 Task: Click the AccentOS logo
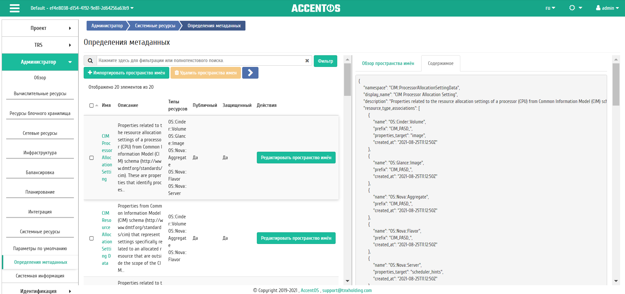click(x=316, y=8)
